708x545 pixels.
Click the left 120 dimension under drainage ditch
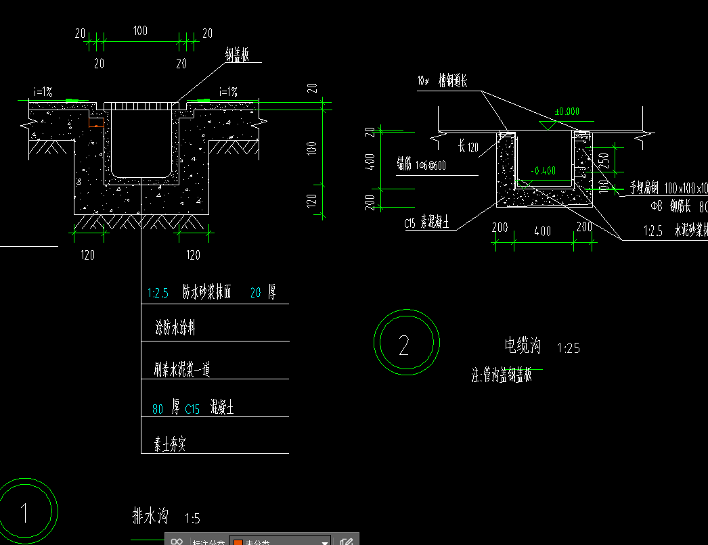87,256
